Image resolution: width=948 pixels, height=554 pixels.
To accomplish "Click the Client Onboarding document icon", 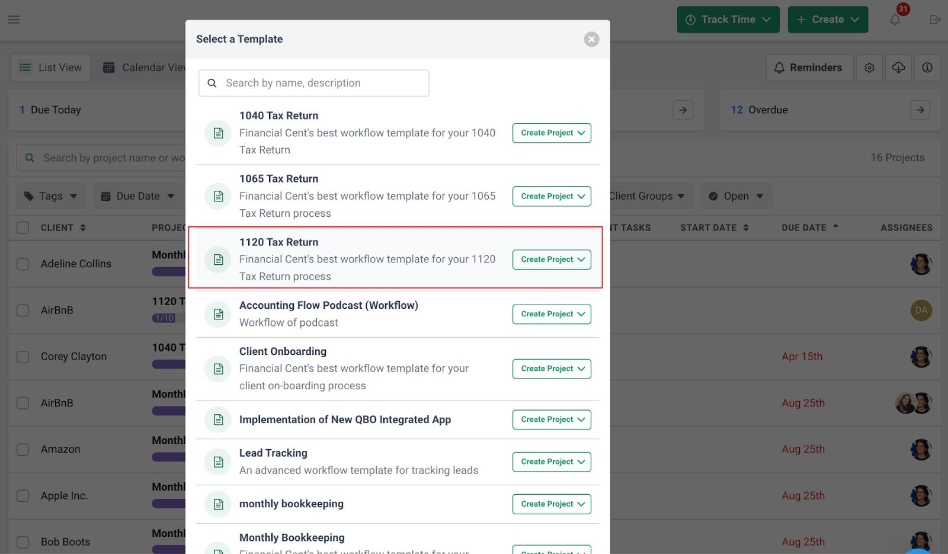I will pyautogui.click(x=218, y=369).
